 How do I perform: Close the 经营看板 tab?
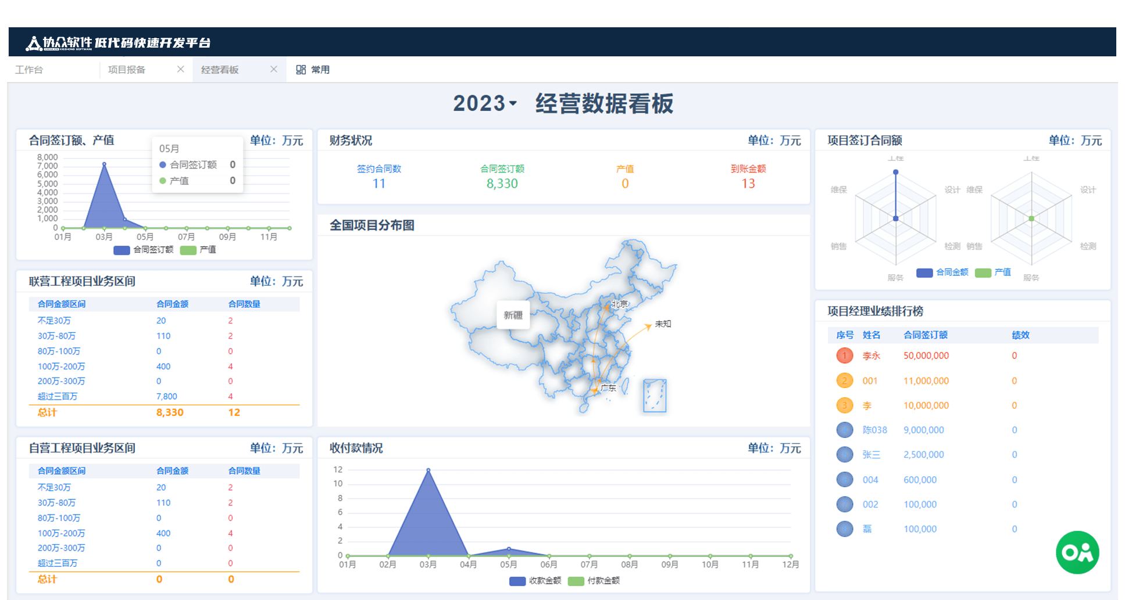[273, 69]
